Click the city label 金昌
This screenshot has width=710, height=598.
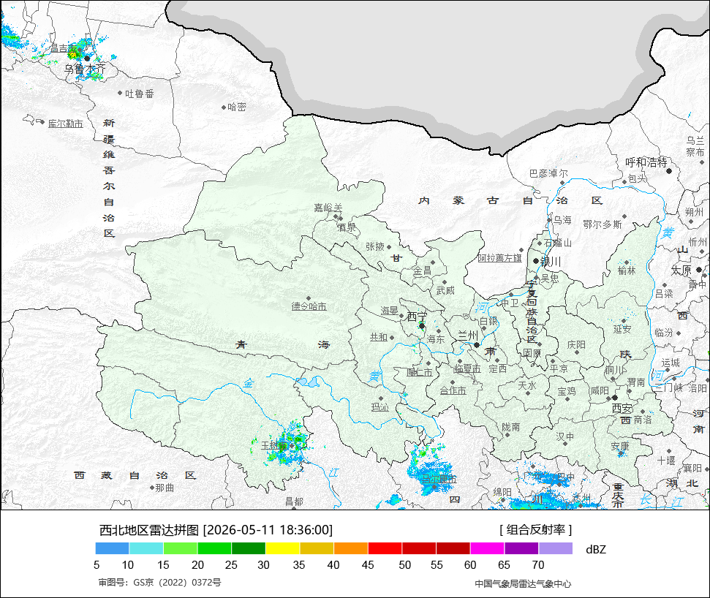pos(423,271)
